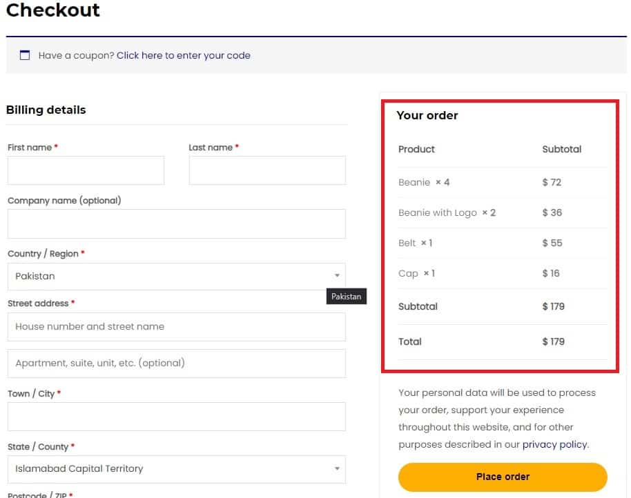Expand the State / County dropdown

point(177,469)
